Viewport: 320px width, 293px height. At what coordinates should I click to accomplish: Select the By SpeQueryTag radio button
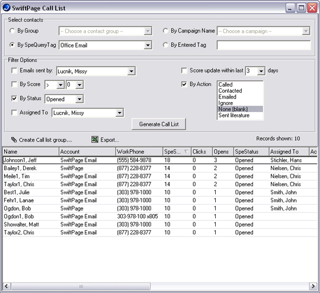[x=12, y=45]
